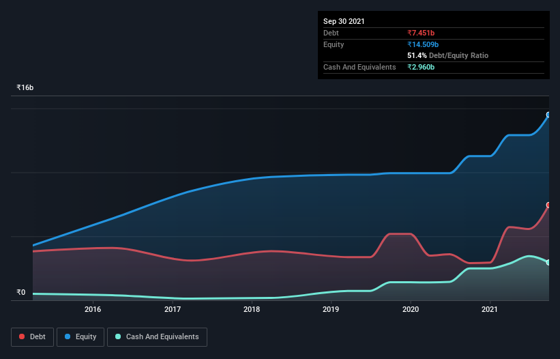Toggle the Cash And Equivalents legend series
This screenshot has width=560, height=359.
[157, 337]
